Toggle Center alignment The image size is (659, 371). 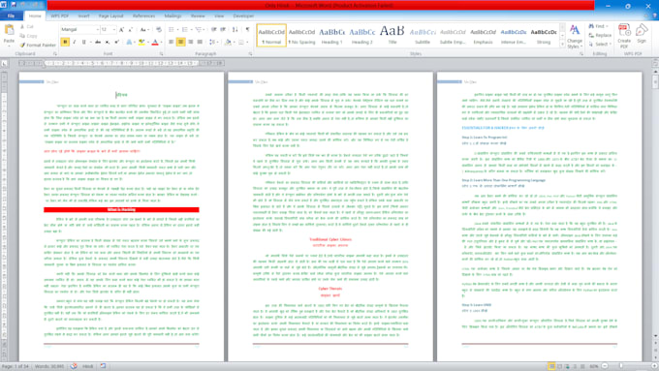click(180, 42)
